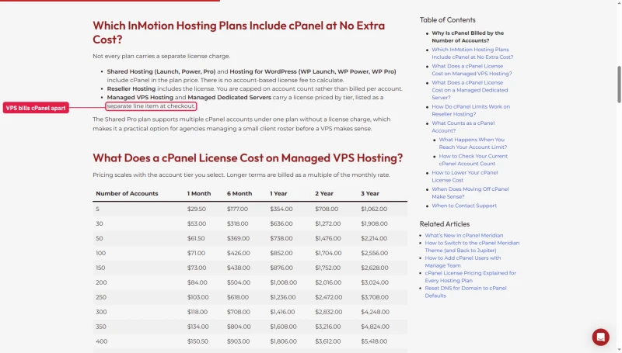
Task: Open 'How to Switch to the cPanel Meridian Theme' article
Action: [x=472, y=247]
